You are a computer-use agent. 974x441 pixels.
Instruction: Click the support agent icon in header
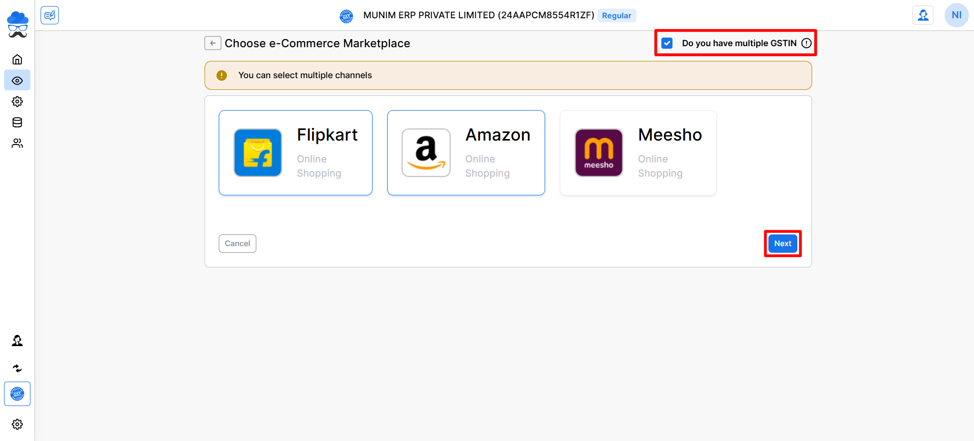(923, 15)
